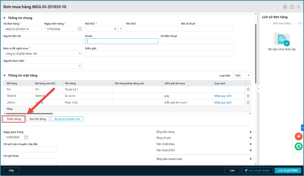Collapse the Đơn mua hàng history group

(300, 23)
